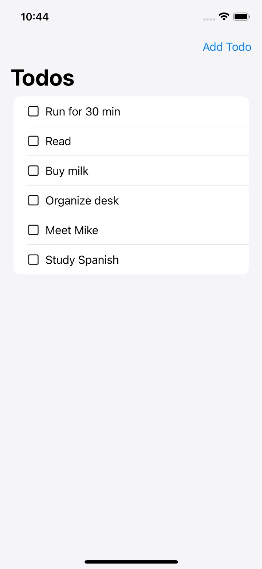This screenshot has width=262, height=569.
Task: Select the Run for 30 min text
Action: tap(83, 111)
